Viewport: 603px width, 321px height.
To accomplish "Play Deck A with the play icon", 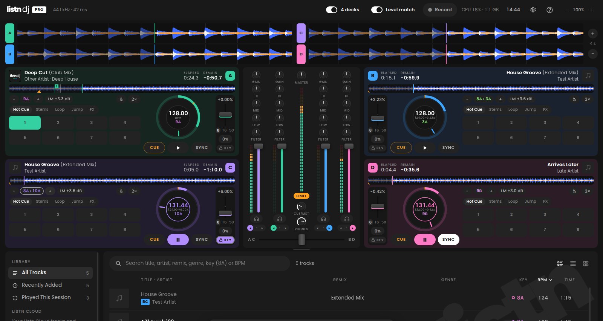I will click(x=178, y=148).
